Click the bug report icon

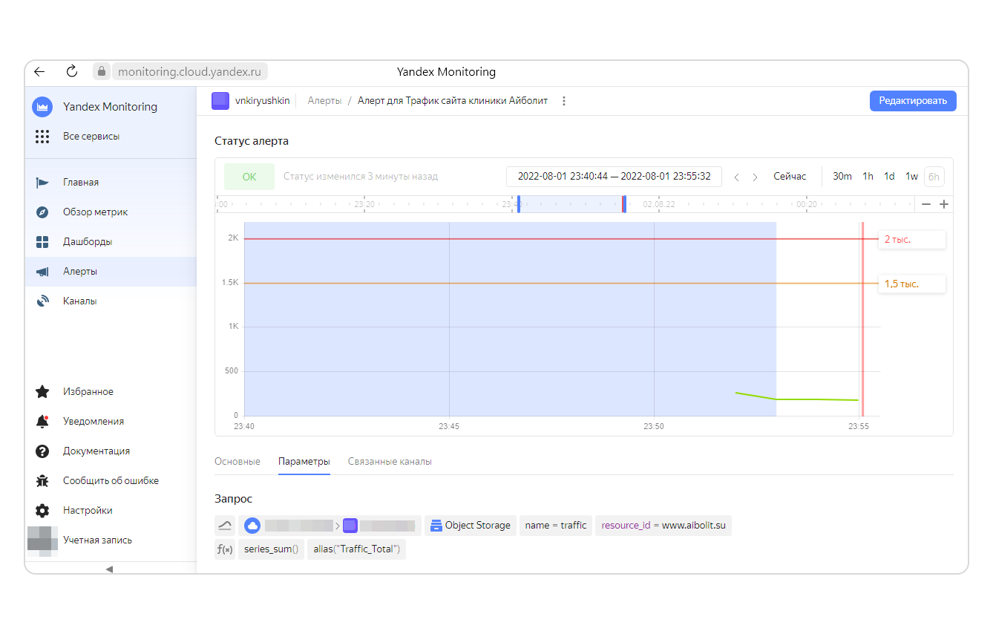point(42,481)
